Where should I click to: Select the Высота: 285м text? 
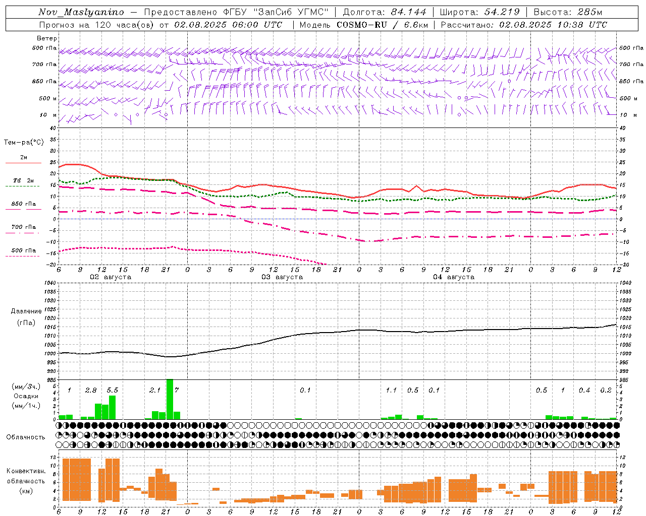568,12
